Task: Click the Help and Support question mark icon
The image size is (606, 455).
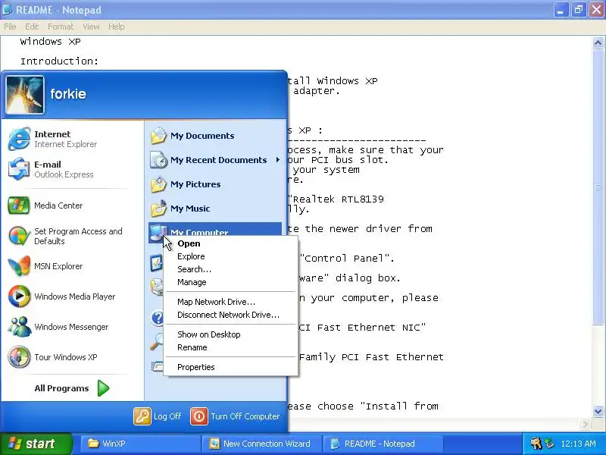Action: [157, 318]
